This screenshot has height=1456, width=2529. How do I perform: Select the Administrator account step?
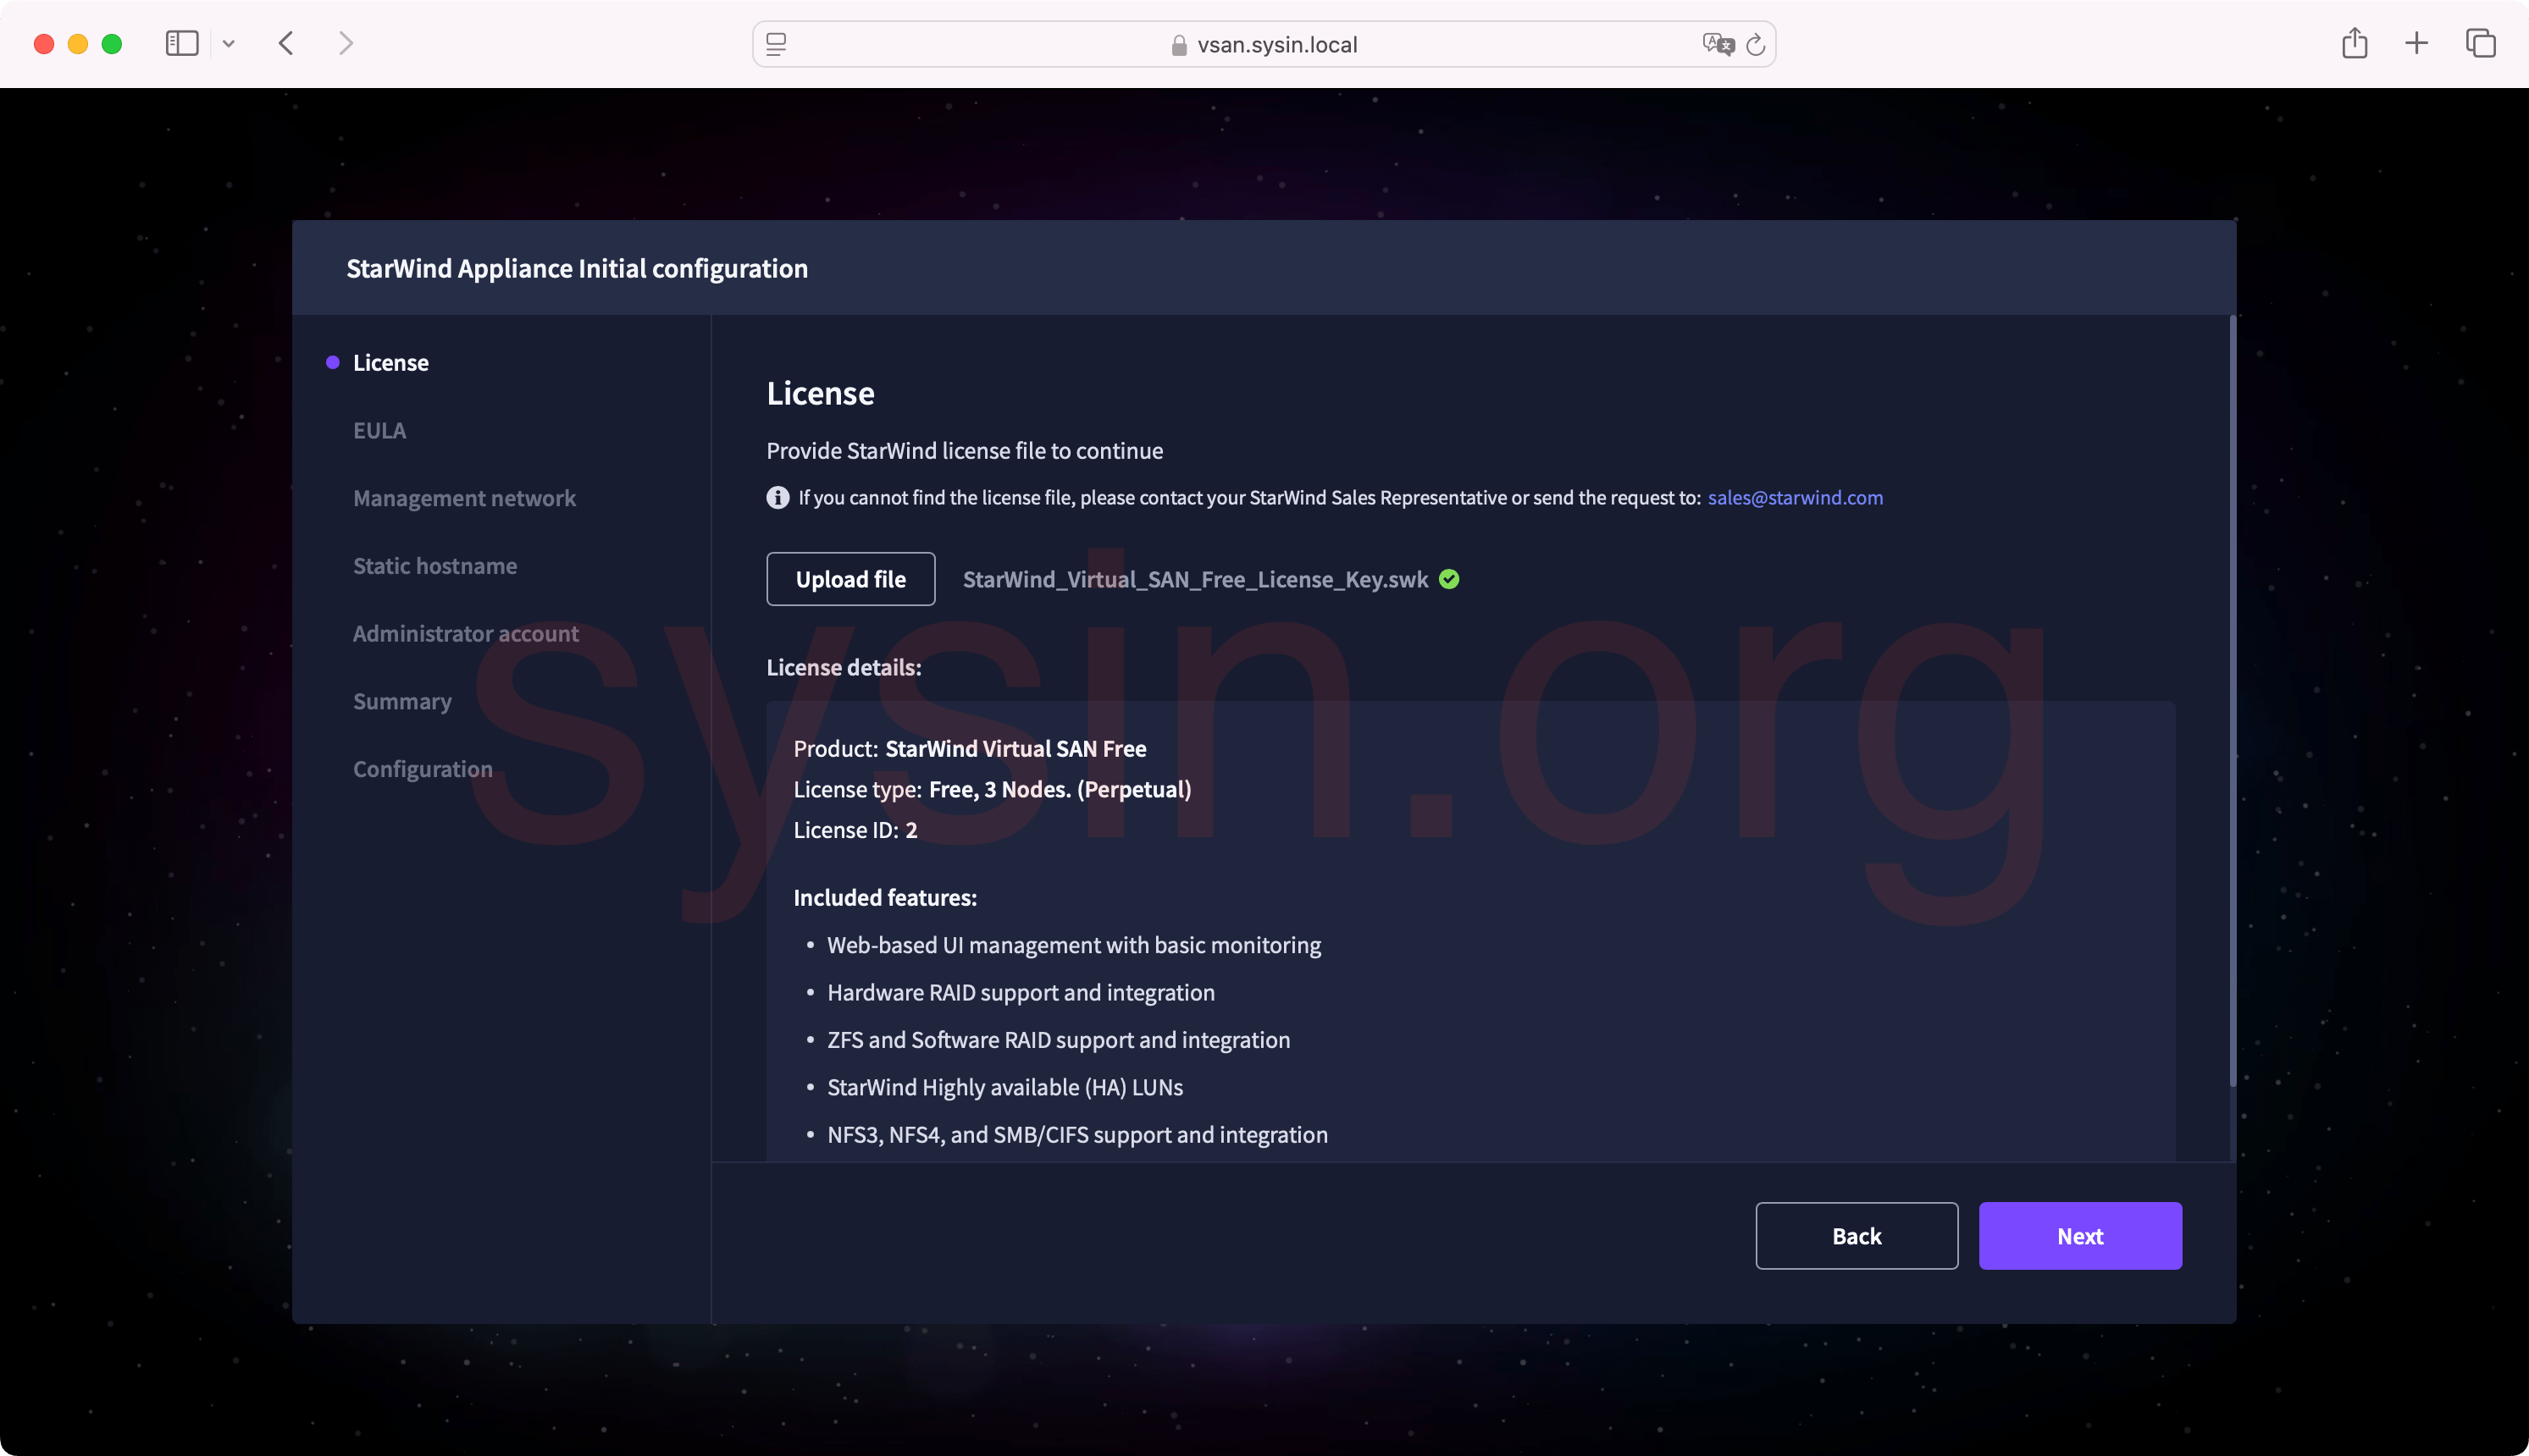(465, 634)
